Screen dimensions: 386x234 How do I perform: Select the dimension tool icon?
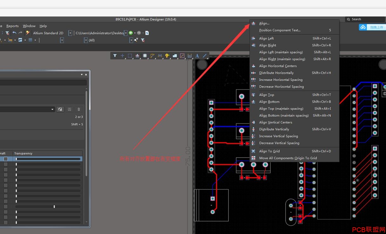[x=190, y=56]
